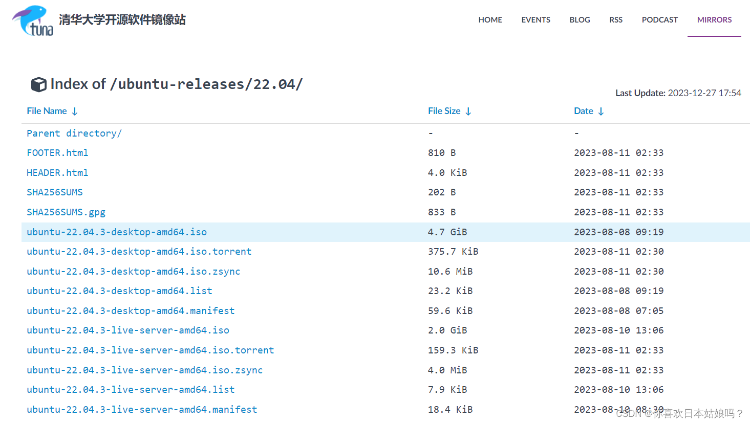Screen dimensions: 750x423
Task: Click the 159.3 KiB size value
Action: (x=453, y=350)
